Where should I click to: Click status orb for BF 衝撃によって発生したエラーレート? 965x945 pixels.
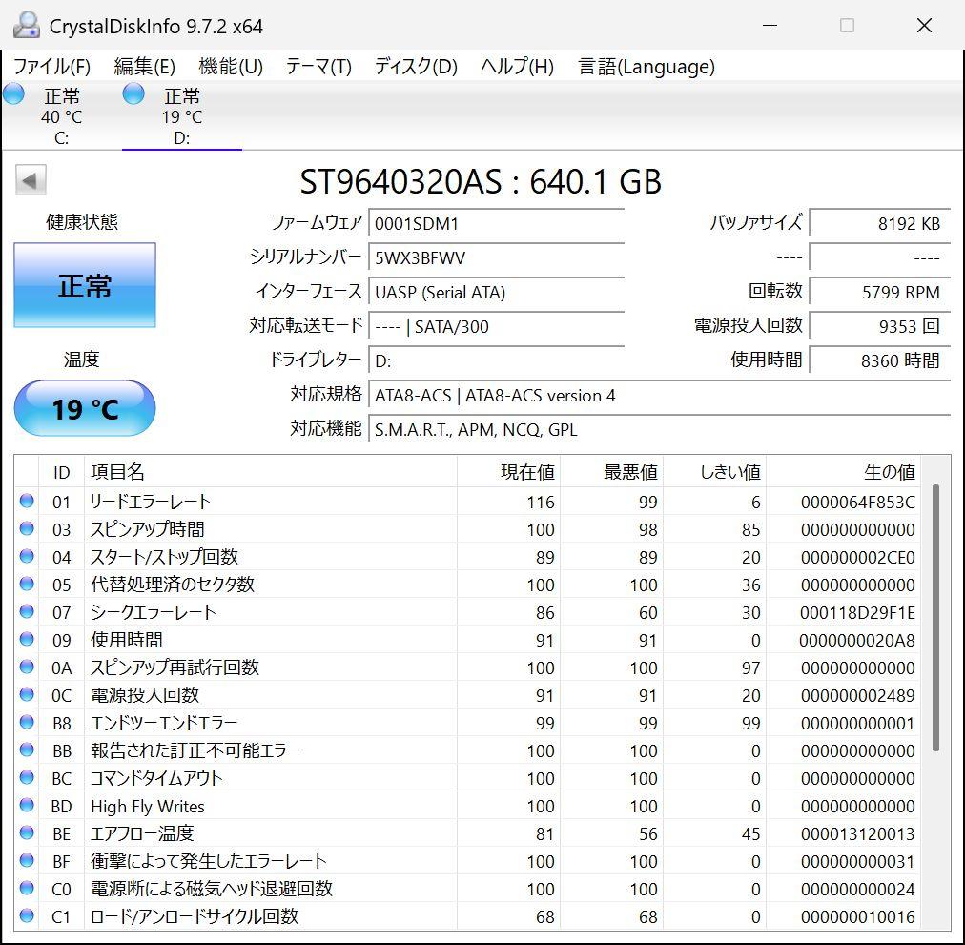27,861
